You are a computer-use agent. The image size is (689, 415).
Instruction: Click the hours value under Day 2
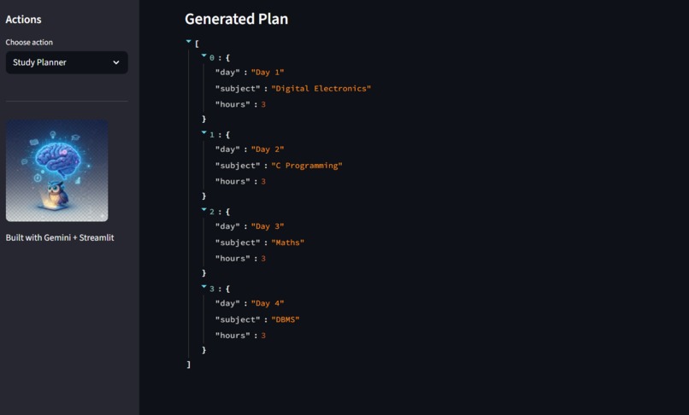263,181
